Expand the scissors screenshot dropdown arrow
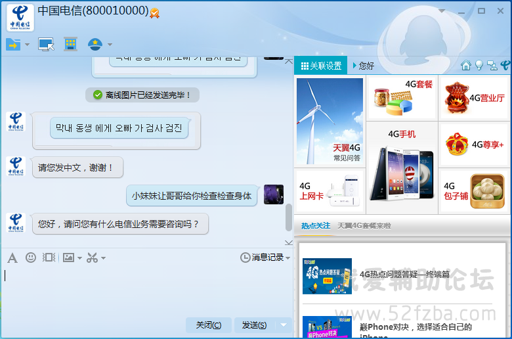 (x=104, y=258)
